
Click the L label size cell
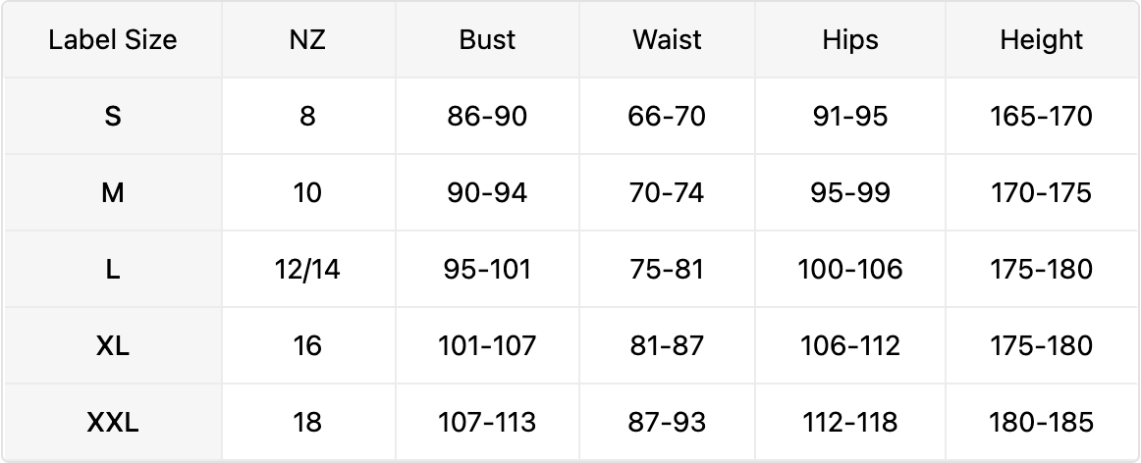pyautogui.click(x=113, y=270)
